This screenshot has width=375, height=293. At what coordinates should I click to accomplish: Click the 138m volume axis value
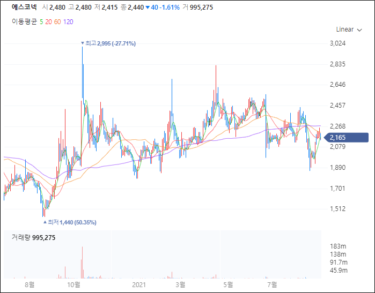point(338,254)
